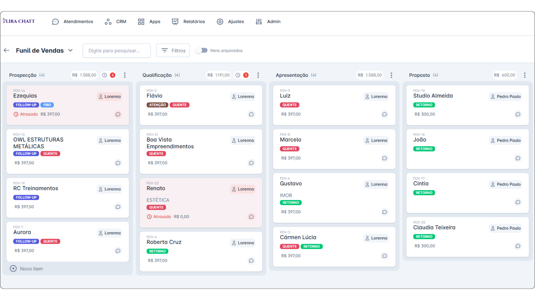Open Prospecção column three-dot menu

pyautogui.click(x=125, y=75)
